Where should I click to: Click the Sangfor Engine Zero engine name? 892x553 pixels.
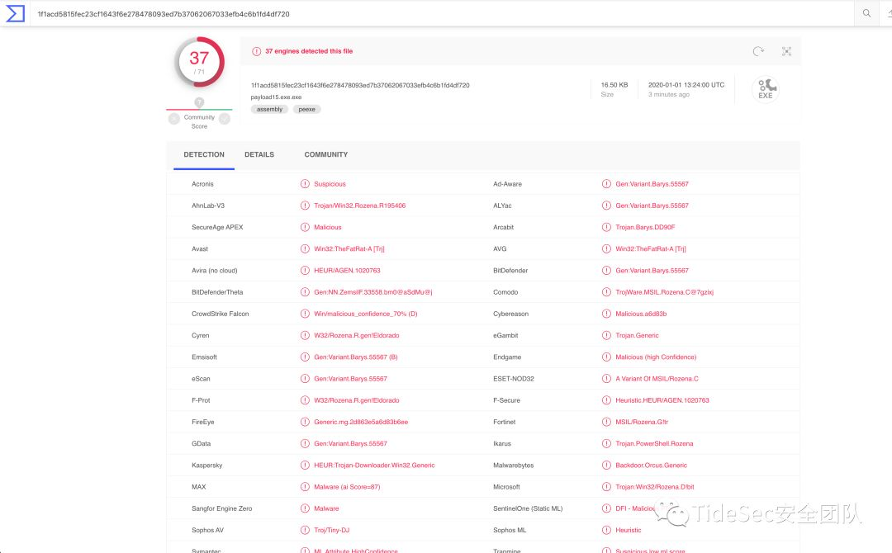(222, 508)
